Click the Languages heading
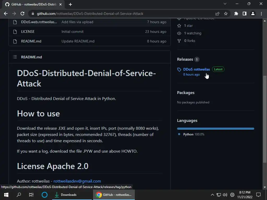The image size is (267, 200). [187, 121]
